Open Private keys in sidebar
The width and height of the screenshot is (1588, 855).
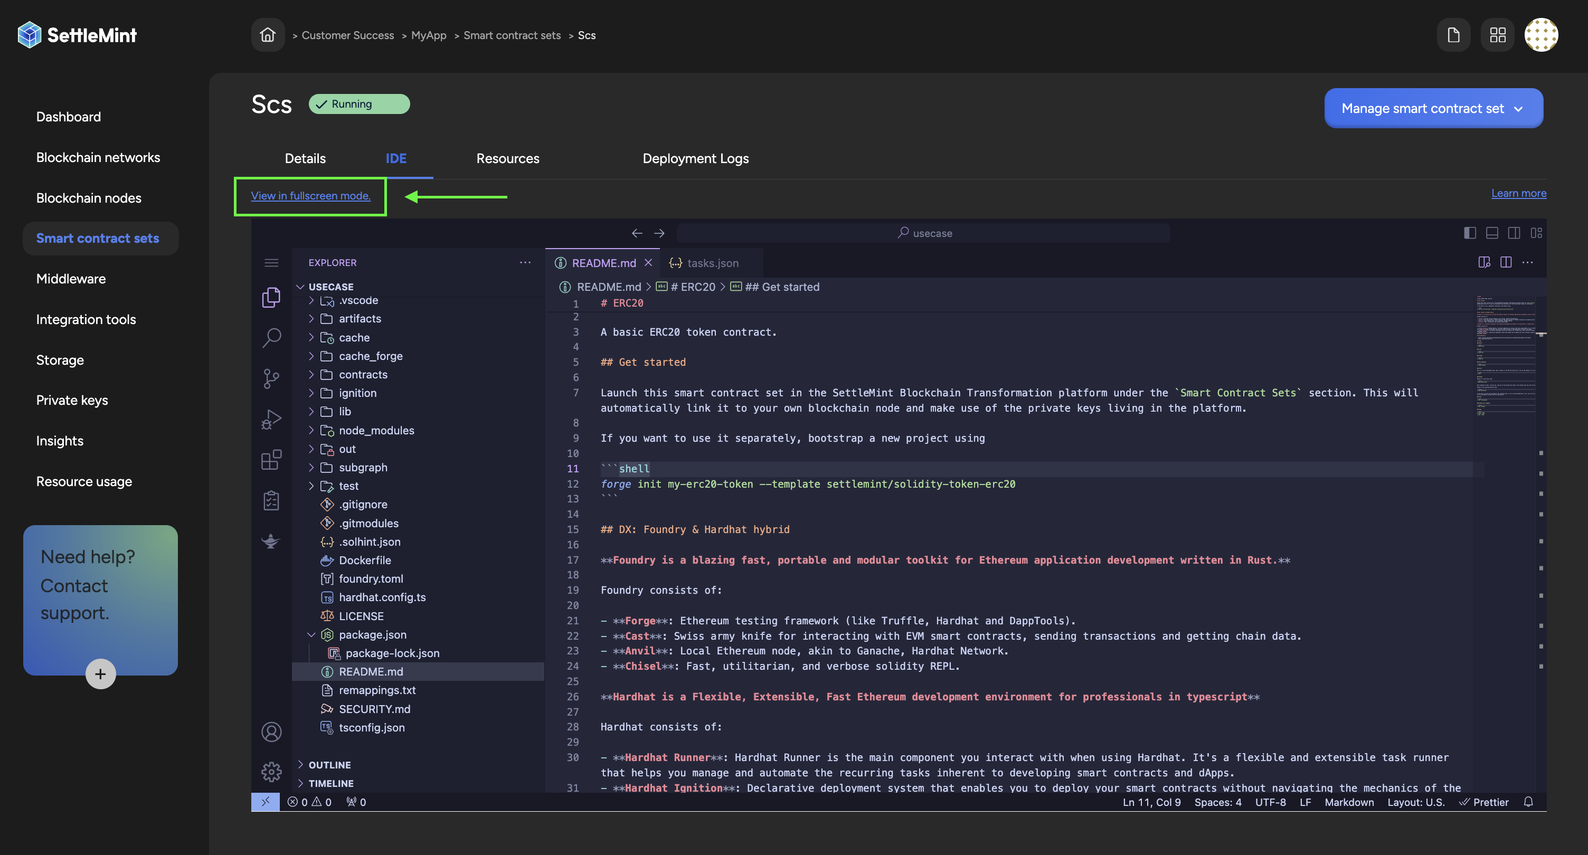click(x=71, y=400)
